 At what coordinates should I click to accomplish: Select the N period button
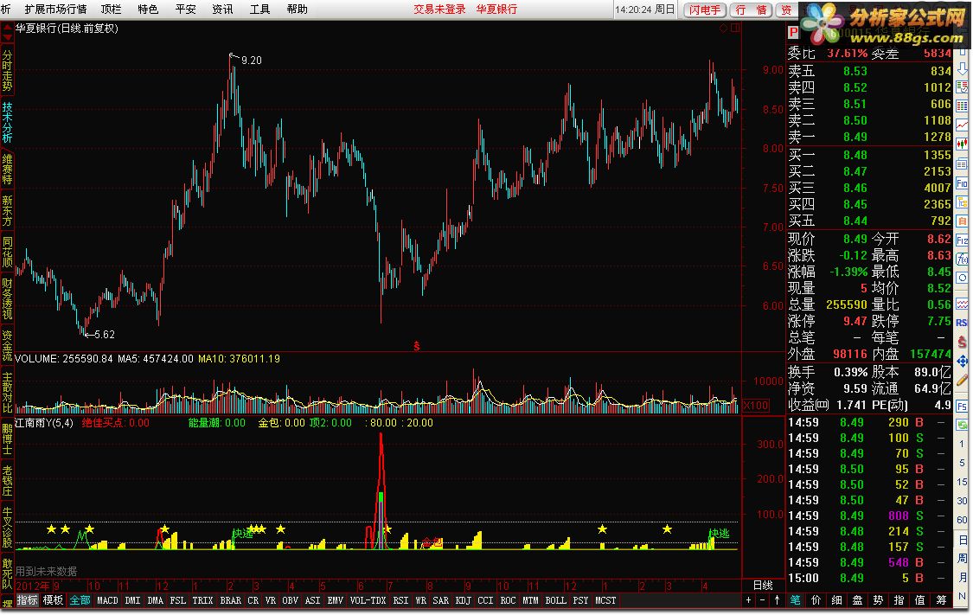pos(962,596)
